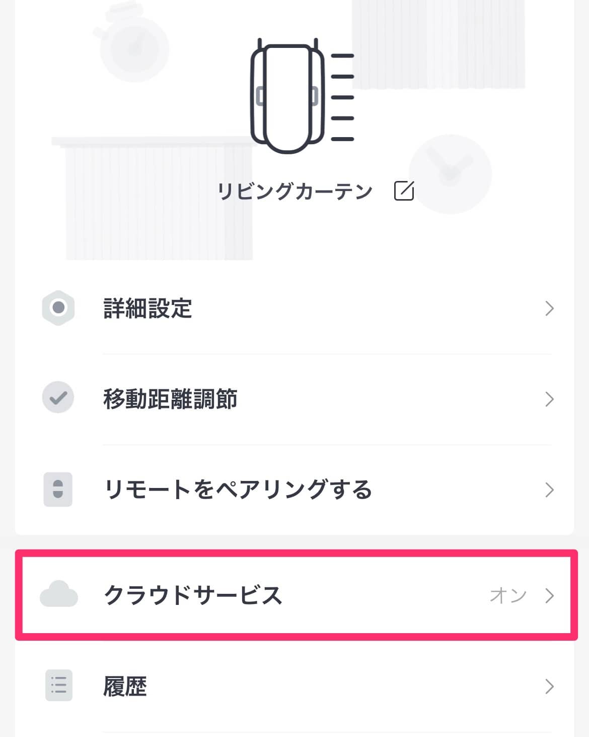
Task: Open the 移動距離調節 menu item
Action: (x=294, y=399)
